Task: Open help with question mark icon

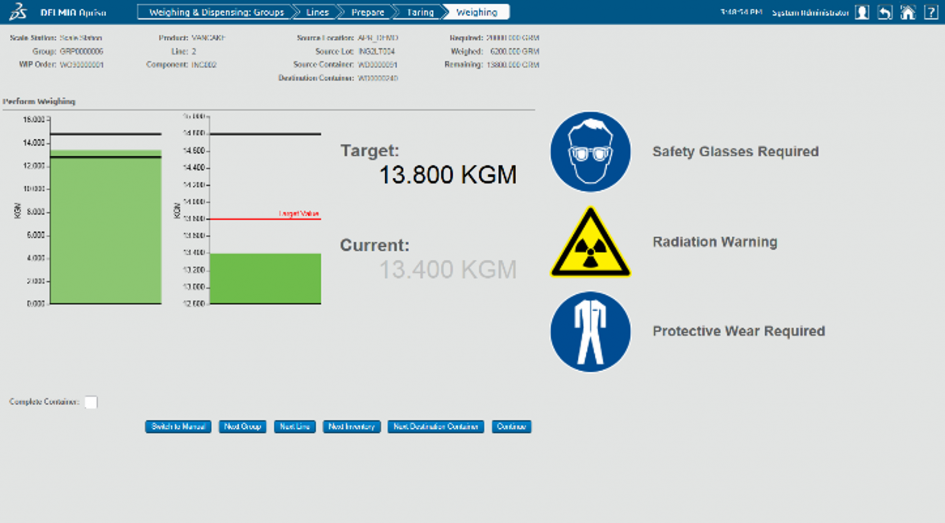Action: pos(931,12)
